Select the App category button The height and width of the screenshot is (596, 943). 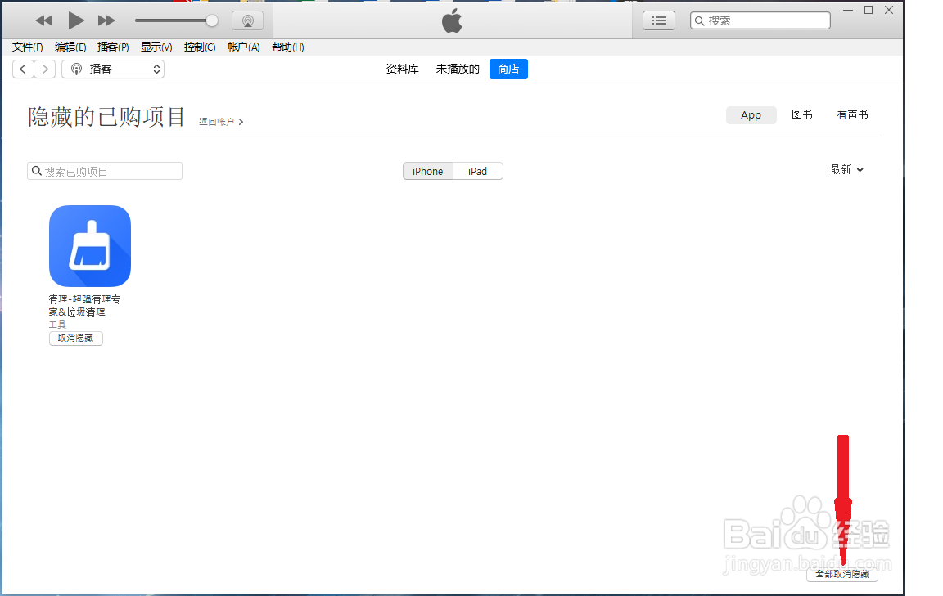(751, 115)
